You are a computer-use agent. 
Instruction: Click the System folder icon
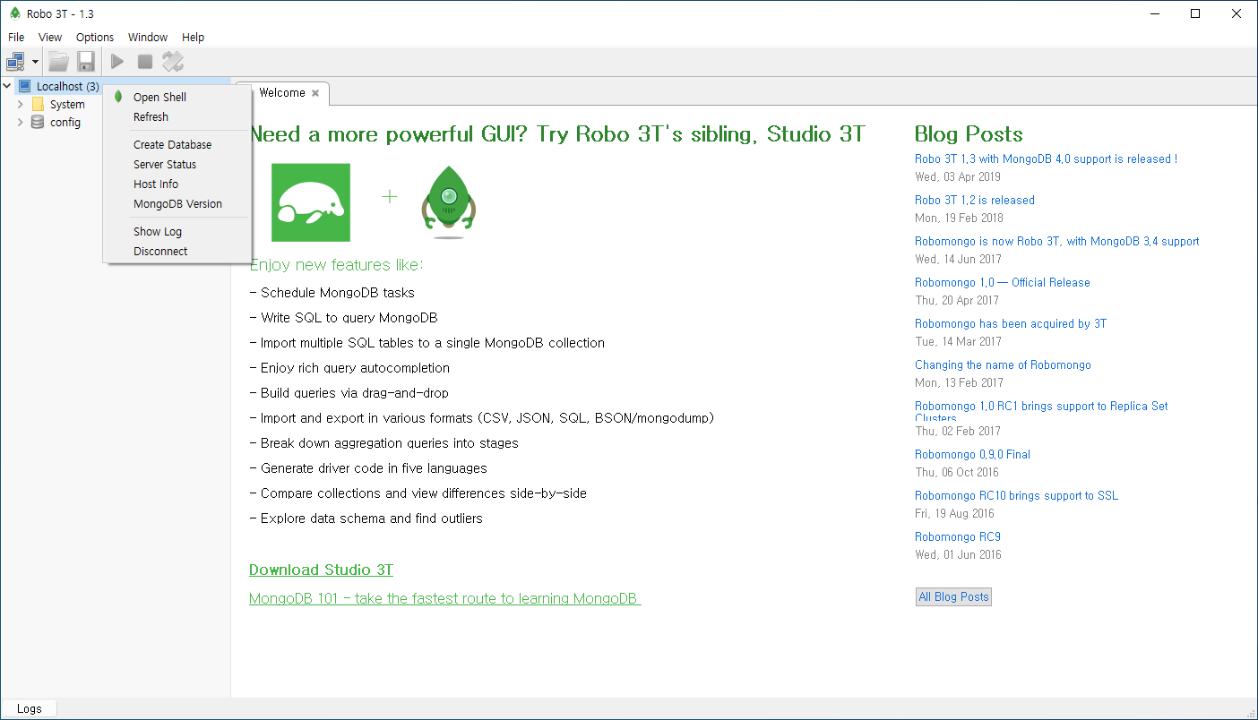click(x=38, y=104)
